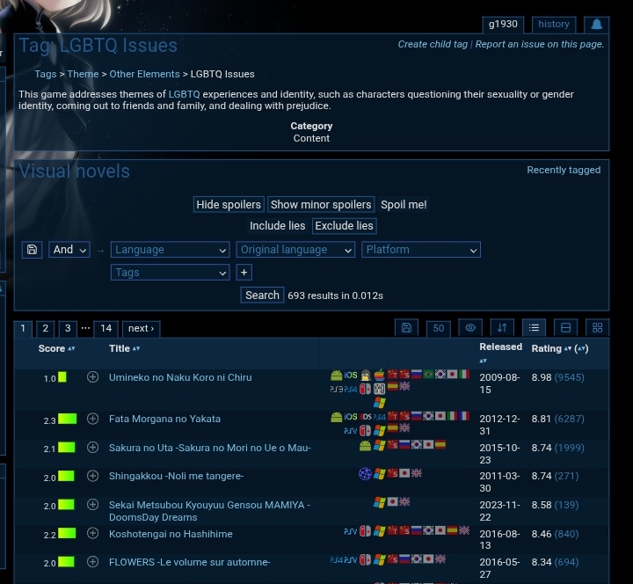
Task: Add FLOWERS -Le volume sur automne- to list
Action: [x=92, y=562]
